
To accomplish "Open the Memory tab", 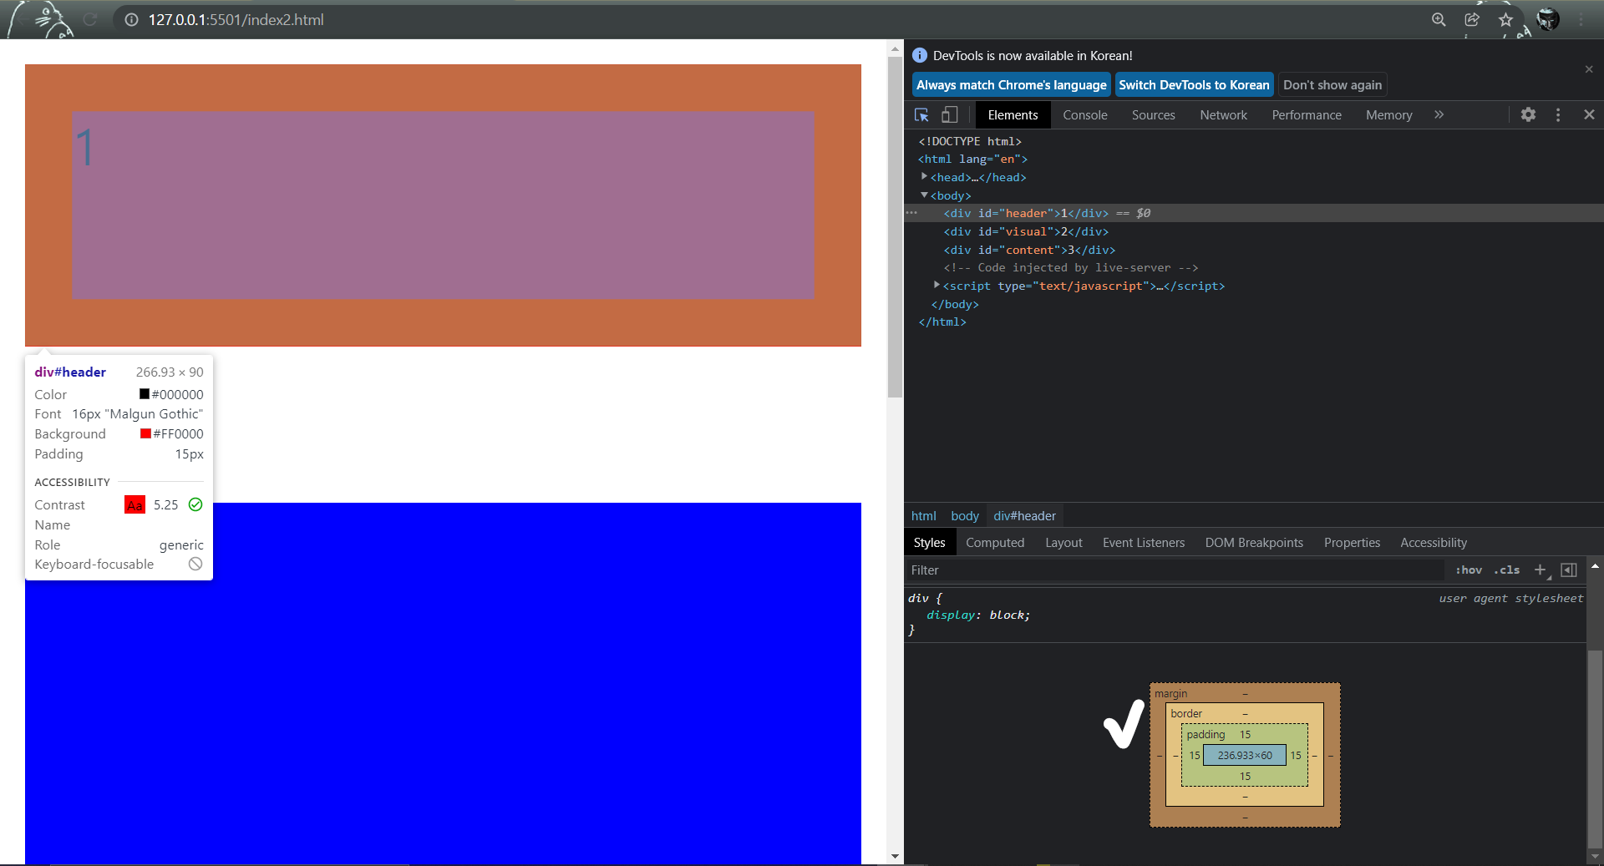I will 1388,115.
